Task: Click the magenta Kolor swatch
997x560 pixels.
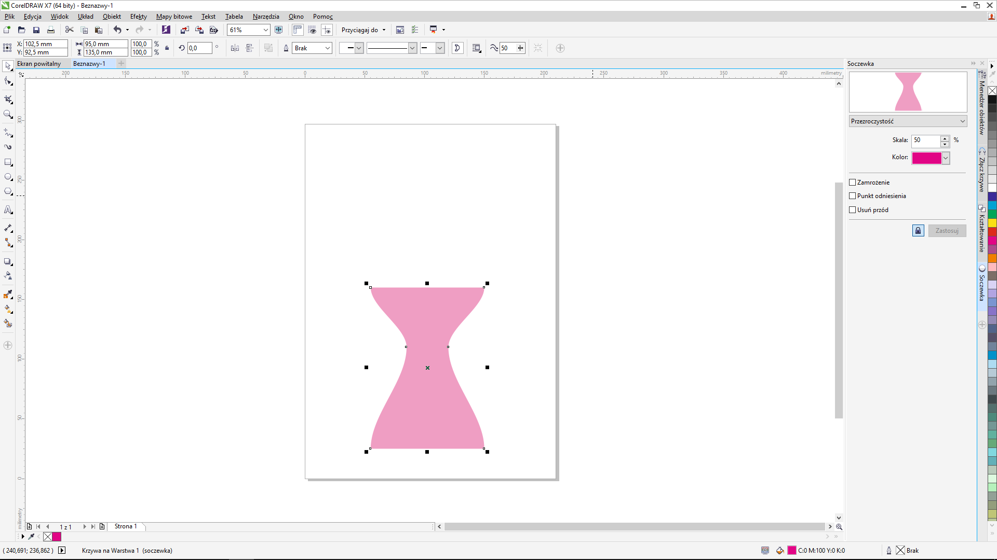Action: tap(926, 158)
